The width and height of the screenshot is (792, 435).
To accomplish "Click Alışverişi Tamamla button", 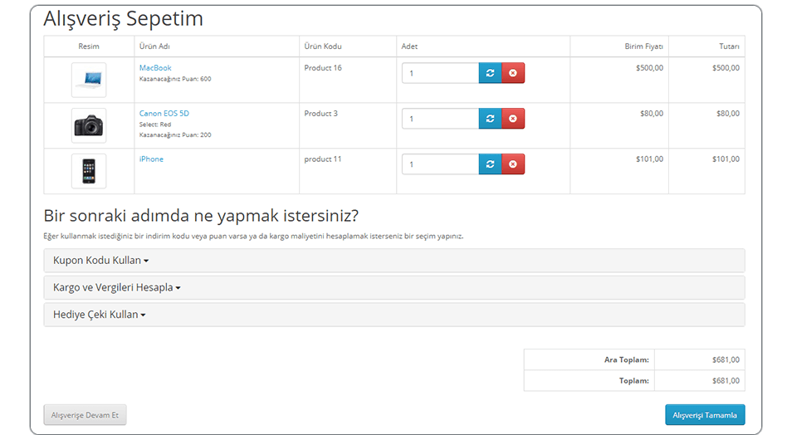I will [x=705, y=415].
